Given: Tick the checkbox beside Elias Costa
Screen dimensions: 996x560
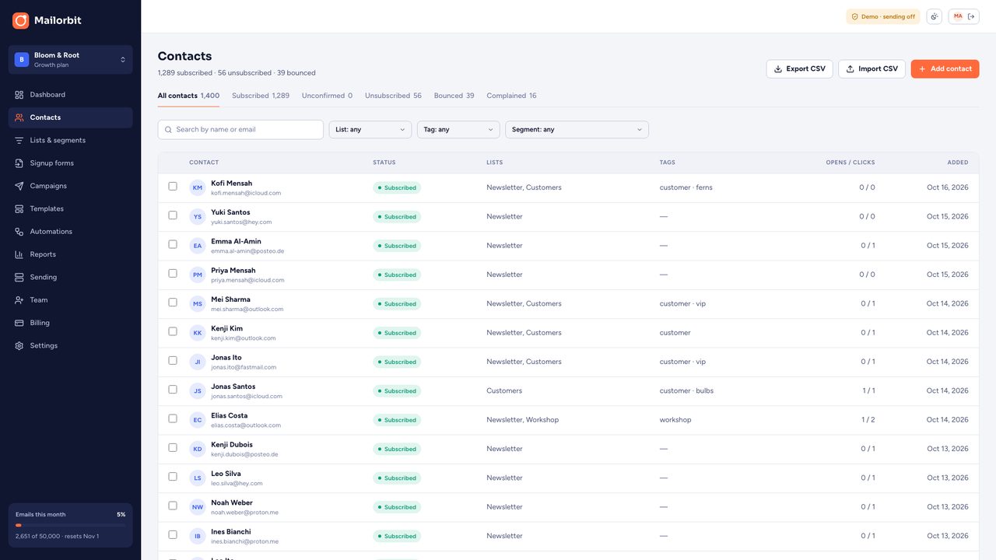Looking at the screenshot, I should point(173,418).
